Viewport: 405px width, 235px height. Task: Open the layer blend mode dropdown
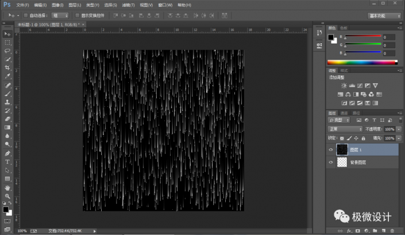coord(345,129)
